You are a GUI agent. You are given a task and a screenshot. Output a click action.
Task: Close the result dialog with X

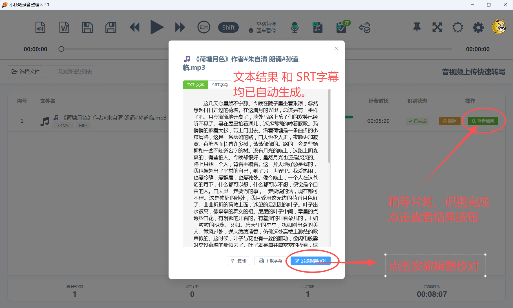[336, 48]
